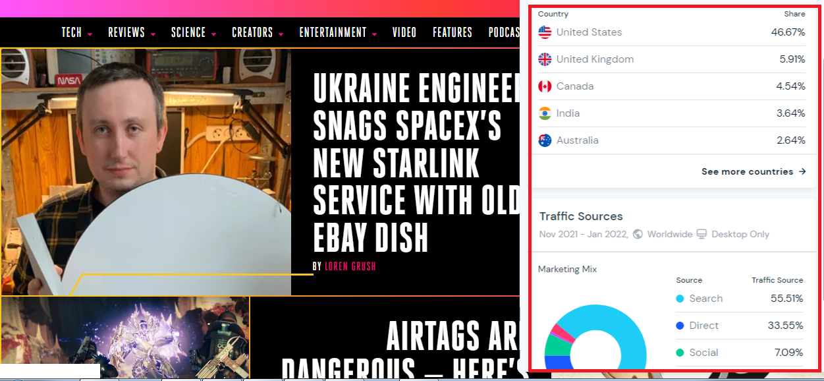
Task: Click the 33.55% traffic value
Action: click(x=786, y=326)
